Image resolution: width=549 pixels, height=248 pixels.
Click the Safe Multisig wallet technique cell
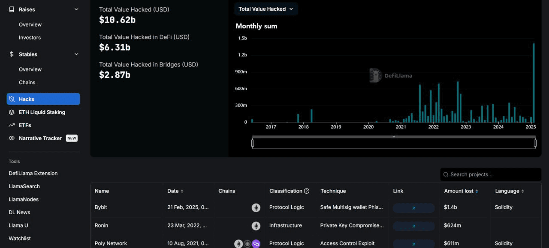[x=352, y=207]
